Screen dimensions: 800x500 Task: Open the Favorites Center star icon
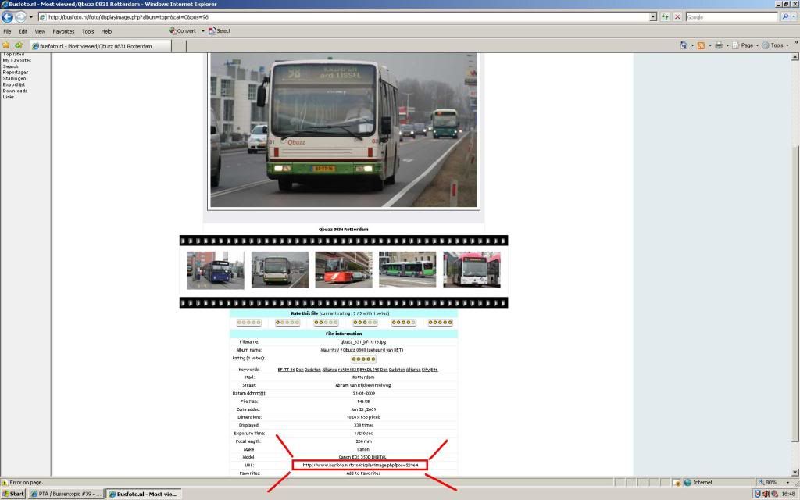tap(6, 45)
